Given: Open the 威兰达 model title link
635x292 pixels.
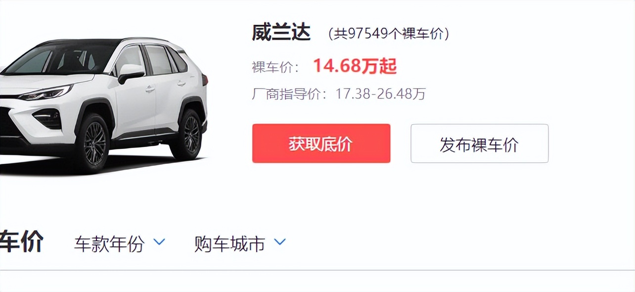Looking at the screenshot, I should point(281,33).
